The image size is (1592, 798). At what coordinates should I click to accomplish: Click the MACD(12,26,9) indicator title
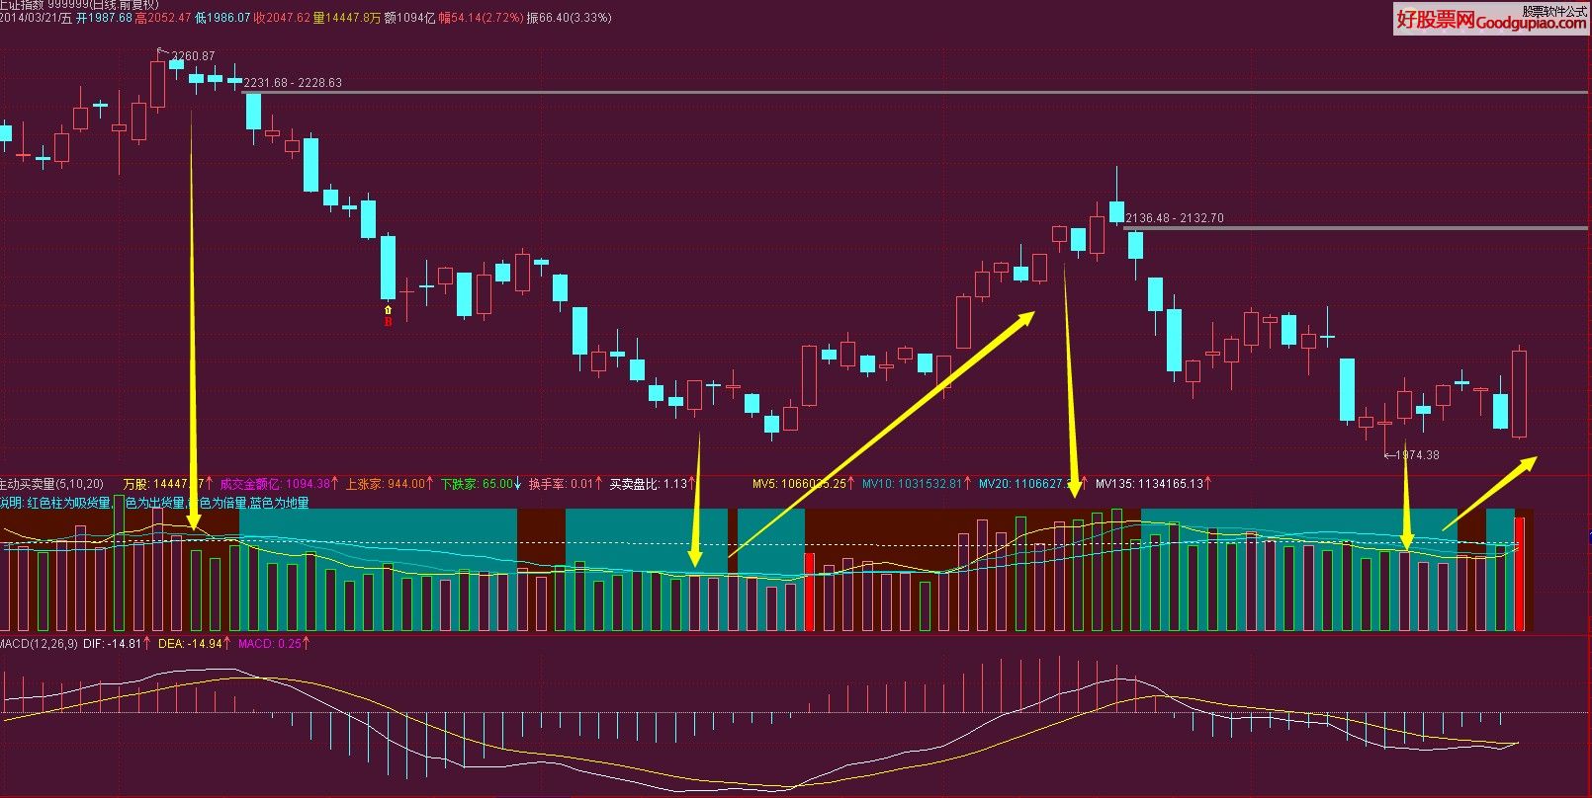click(39, 644)
